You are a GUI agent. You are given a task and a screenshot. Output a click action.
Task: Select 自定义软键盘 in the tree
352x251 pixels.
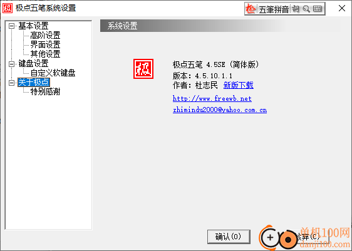(53, 73)
